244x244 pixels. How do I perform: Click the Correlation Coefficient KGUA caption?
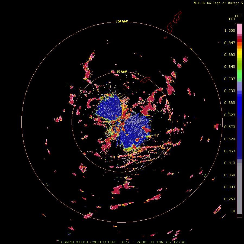(x=123, y=242)
